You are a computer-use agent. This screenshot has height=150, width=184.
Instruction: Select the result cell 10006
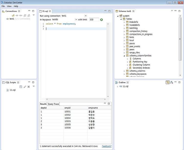[x=67, y=128]
